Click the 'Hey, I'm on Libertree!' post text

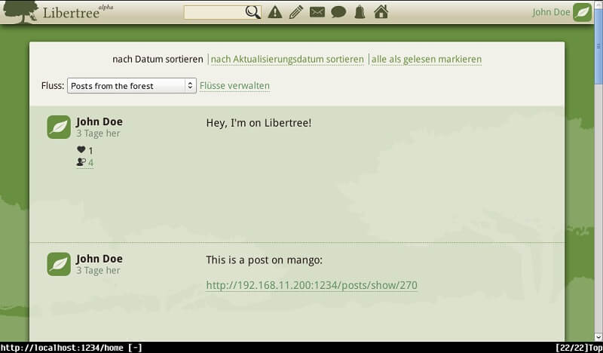point(259,123)
